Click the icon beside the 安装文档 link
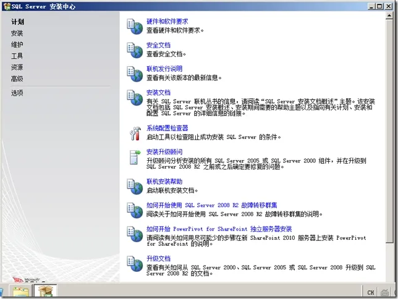The width and height of the screenshot is (398, 299). coord(135,98)
